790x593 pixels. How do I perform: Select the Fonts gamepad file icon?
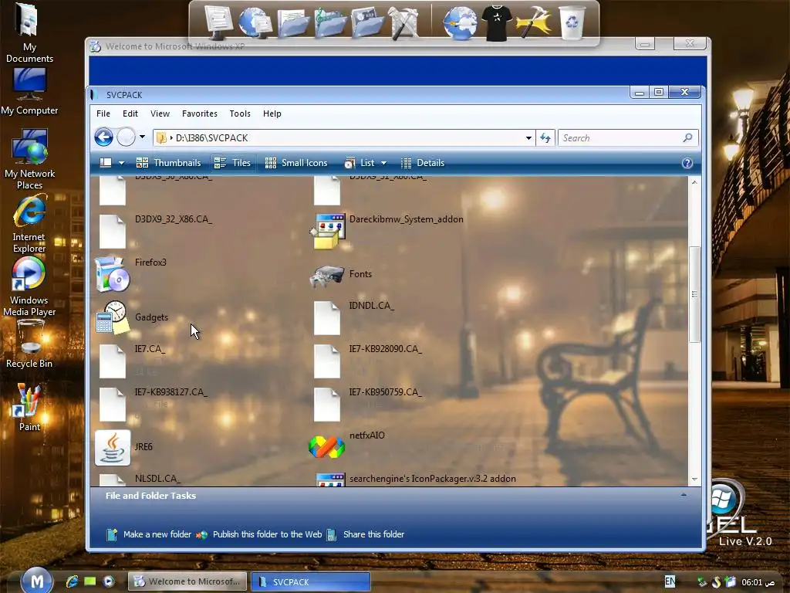tap(326, 276)
